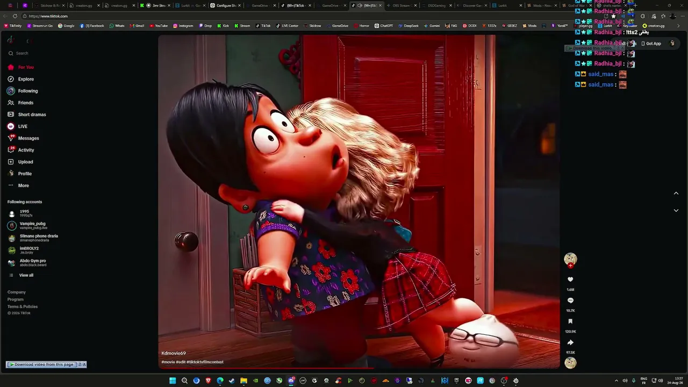Open the #movie hashtag
The height and width of the screenshot is (387, 688).
[168, 362]
